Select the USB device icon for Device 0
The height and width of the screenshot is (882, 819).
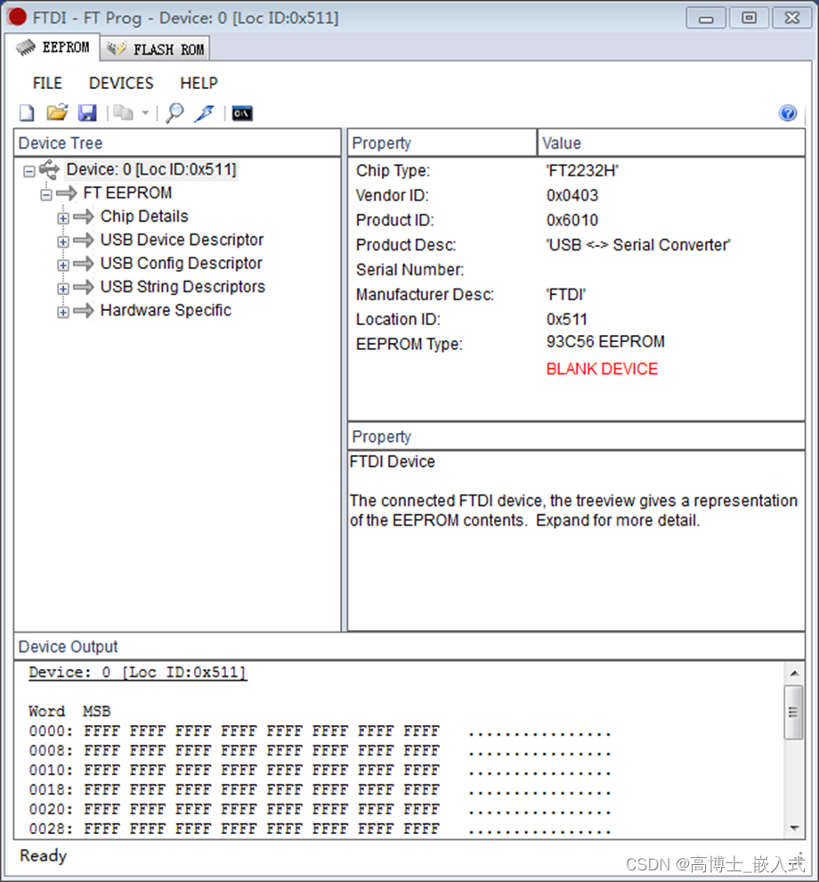(50, 169)
